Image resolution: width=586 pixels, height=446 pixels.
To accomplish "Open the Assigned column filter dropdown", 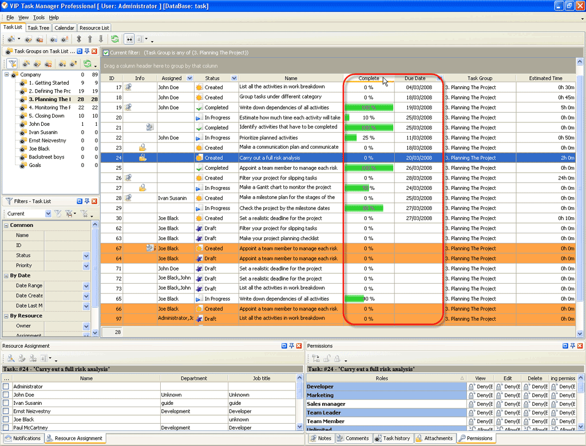I will pos(190,78).
